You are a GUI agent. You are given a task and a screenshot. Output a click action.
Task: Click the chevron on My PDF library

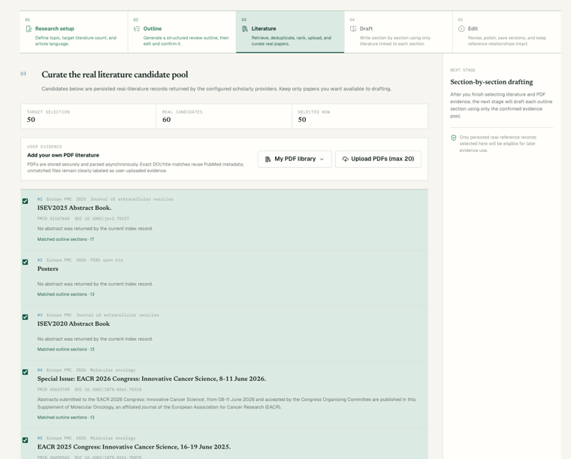tap(322, 160)
